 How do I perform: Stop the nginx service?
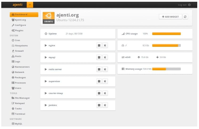(99, 45)
